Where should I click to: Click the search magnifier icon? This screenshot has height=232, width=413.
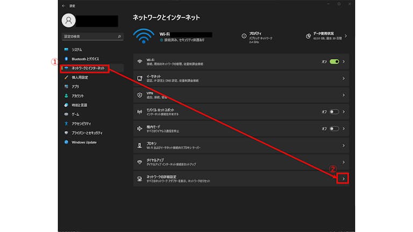119,37
